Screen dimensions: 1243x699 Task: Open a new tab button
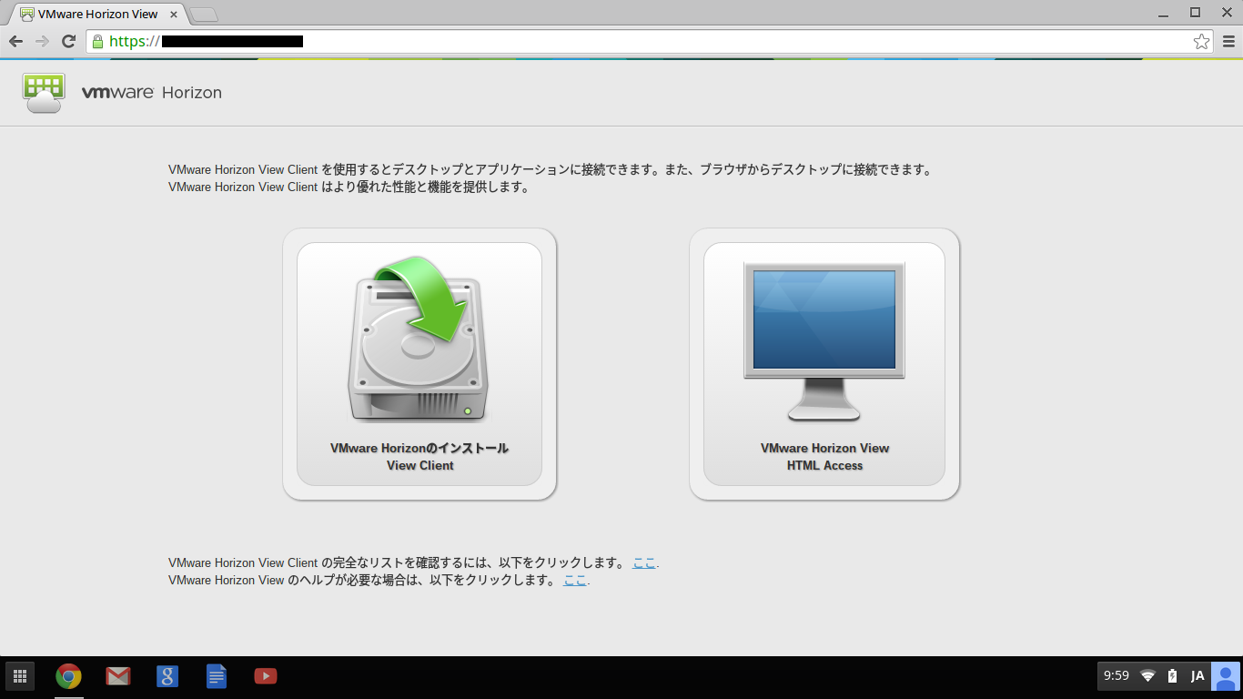pyautogui.click(x=204, y=15)
